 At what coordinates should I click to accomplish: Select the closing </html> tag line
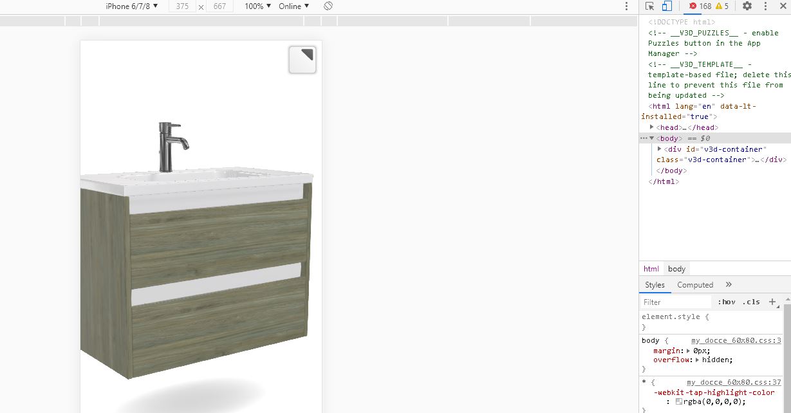(664, 181)
